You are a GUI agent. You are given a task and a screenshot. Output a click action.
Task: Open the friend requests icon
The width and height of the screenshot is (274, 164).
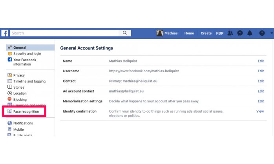[x=230, y=33]
